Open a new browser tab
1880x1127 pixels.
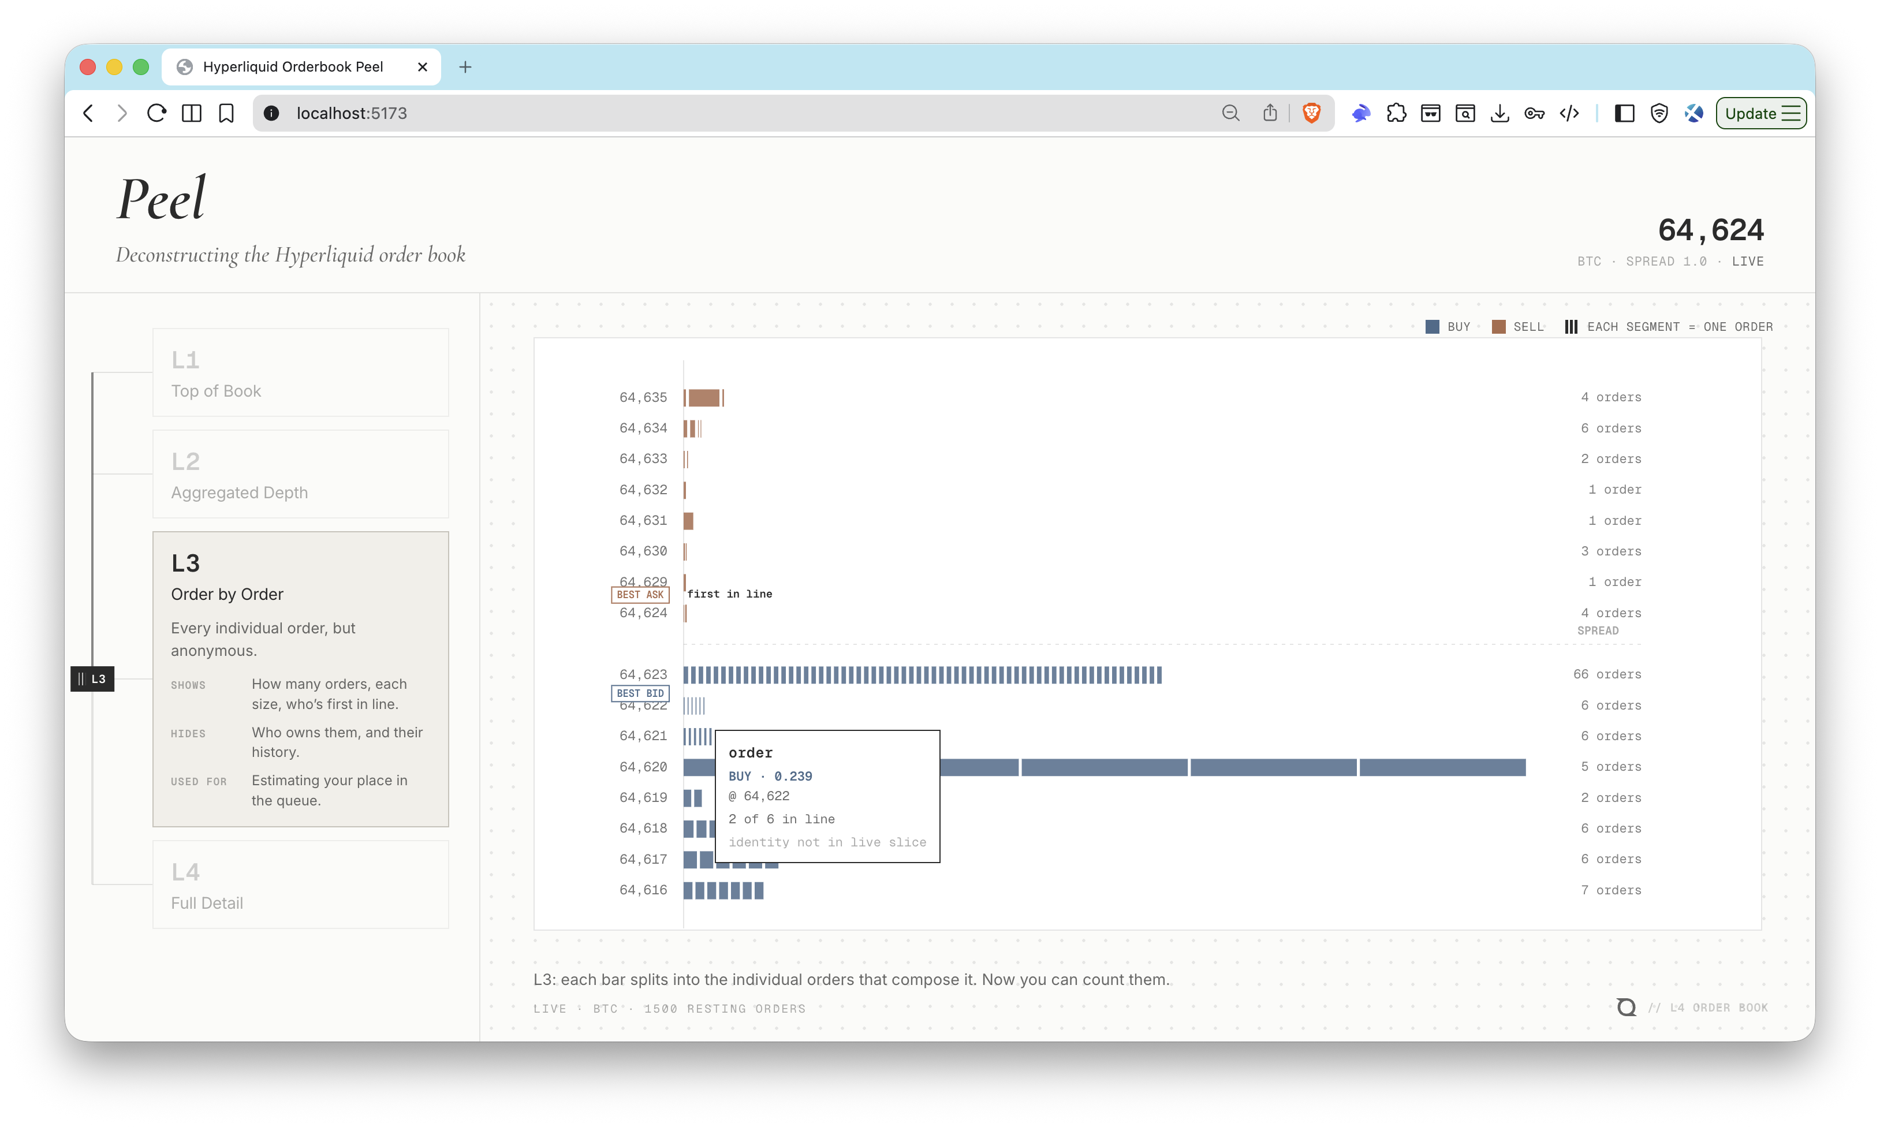[x=465, y=67]
